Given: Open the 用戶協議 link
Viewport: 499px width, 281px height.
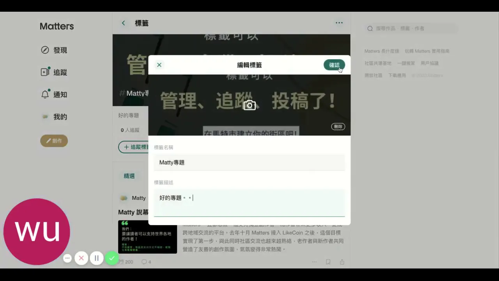Looking at the screenshot, I should (x=430, y=63).
